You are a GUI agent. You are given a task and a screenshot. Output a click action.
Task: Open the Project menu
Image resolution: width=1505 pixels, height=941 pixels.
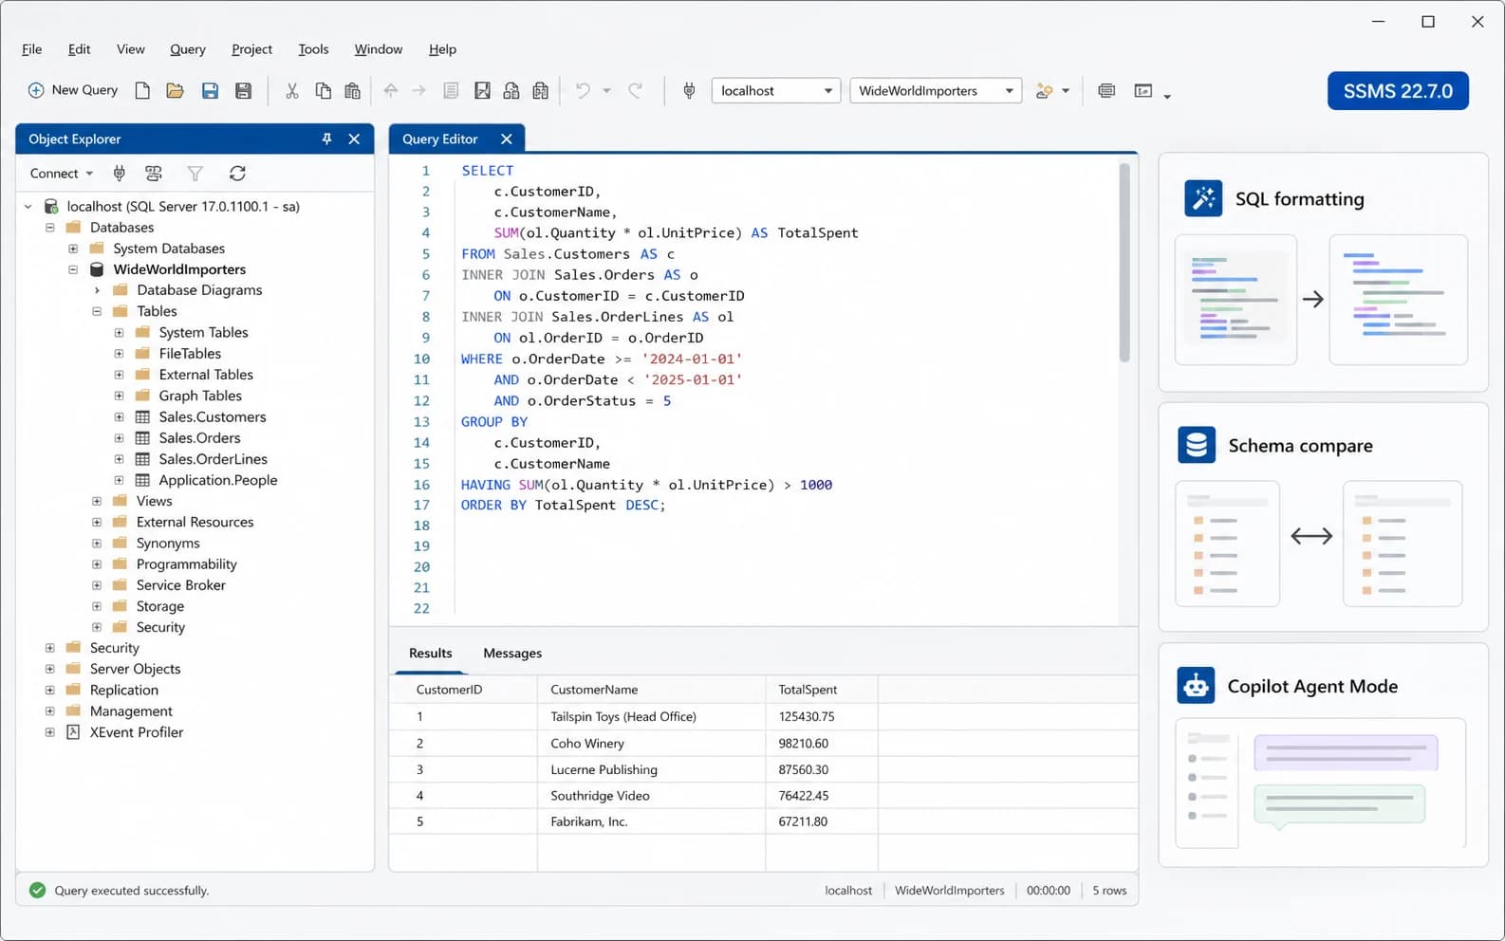251,49
